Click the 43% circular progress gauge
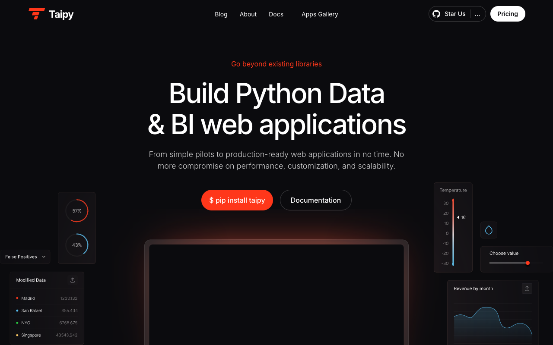Viewport: 553px width, 345px height. [77, 245]
